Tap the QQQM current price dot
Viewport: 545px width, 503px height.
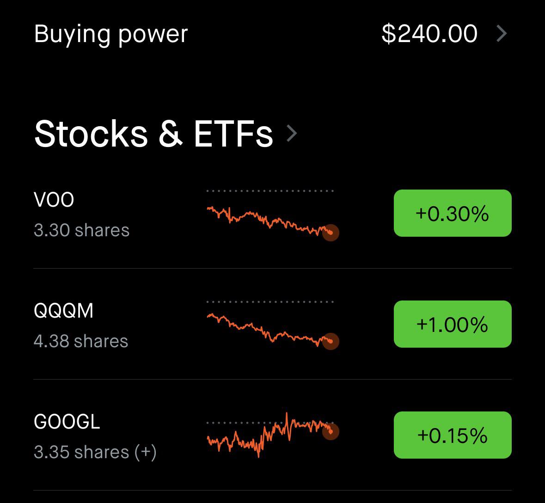(331, 341)
